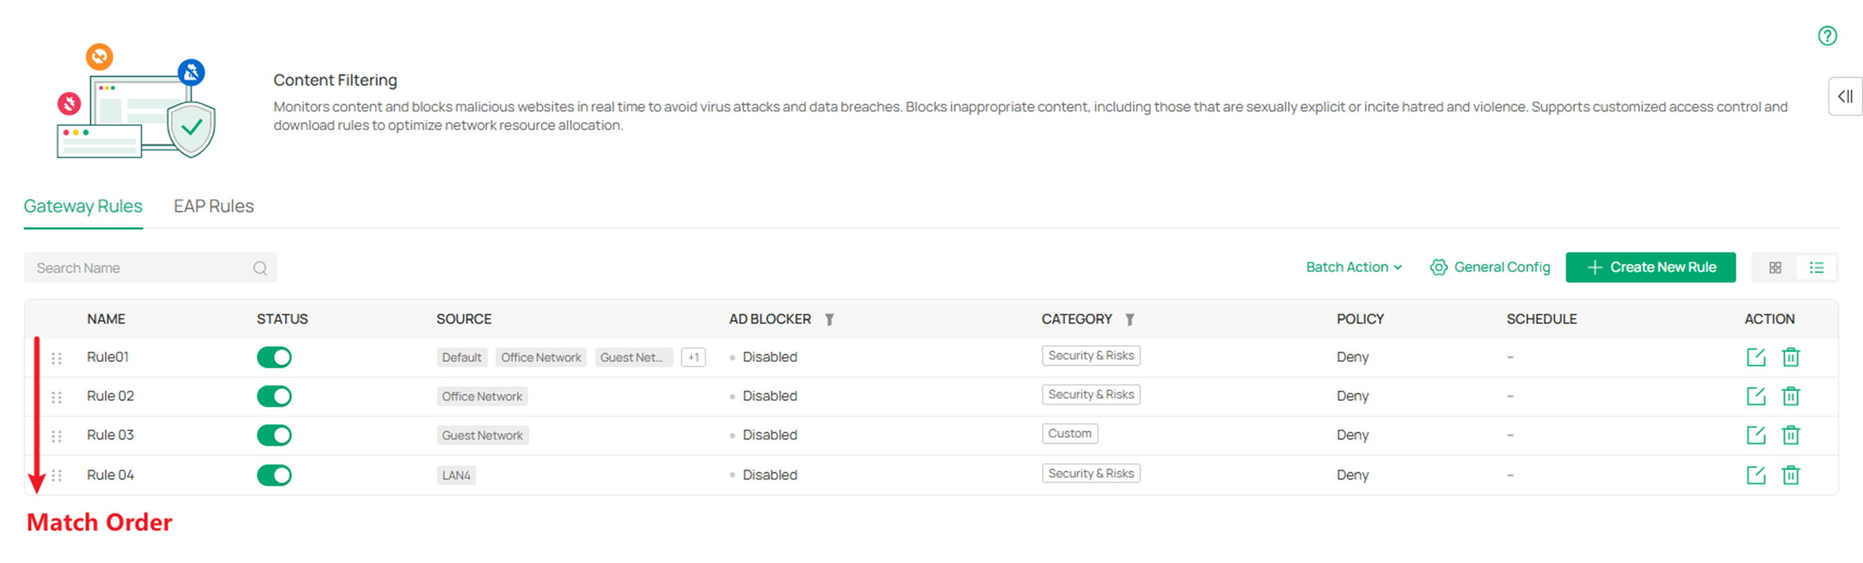The height and width of the screenshot is (563, 1863).
Task: Click the search magnifier icon
Action: click(x=260, y=268)
